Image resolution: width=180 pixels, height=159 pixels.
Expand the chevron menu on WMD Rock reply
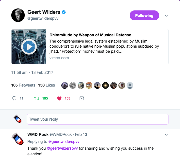pyautogui.click(x=166, y=134)
